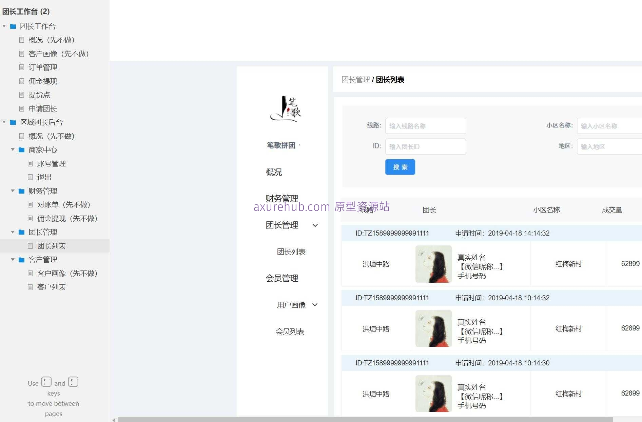This screenshot has height=422, width=642.
Task: Collapse the 财务管理 tree node
Action: pyautogui.click(x=13, y=191)
